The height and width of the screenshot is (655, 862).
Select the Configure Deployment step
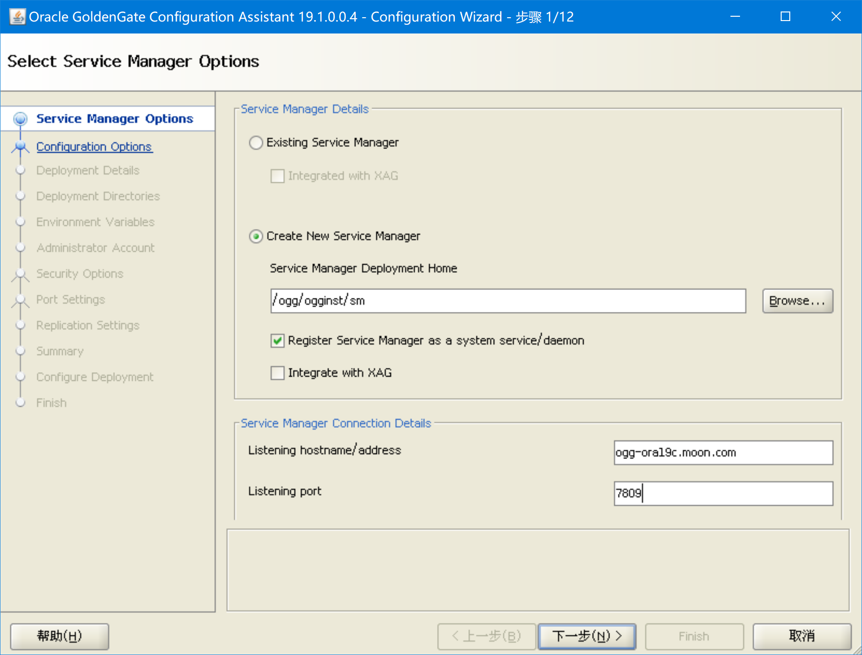(x=95, y=377)
